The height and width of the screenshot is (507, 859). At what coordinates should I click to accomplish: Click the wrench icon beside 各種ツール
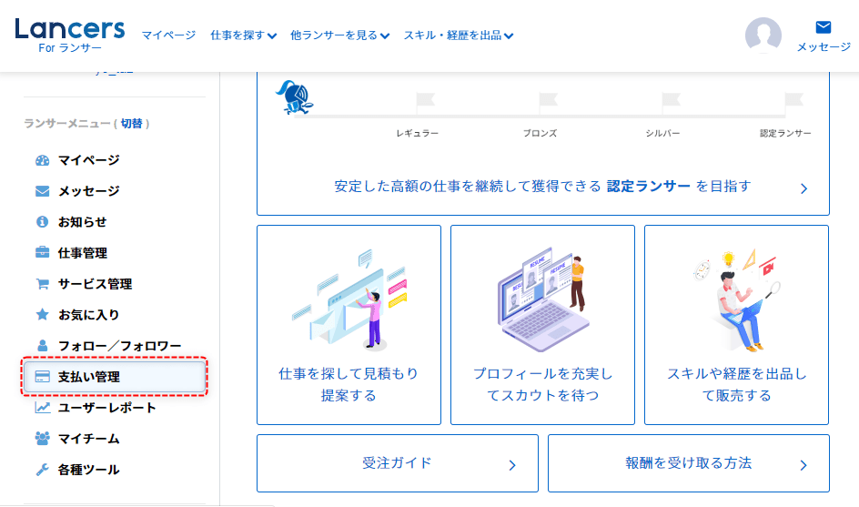(42, 470)
